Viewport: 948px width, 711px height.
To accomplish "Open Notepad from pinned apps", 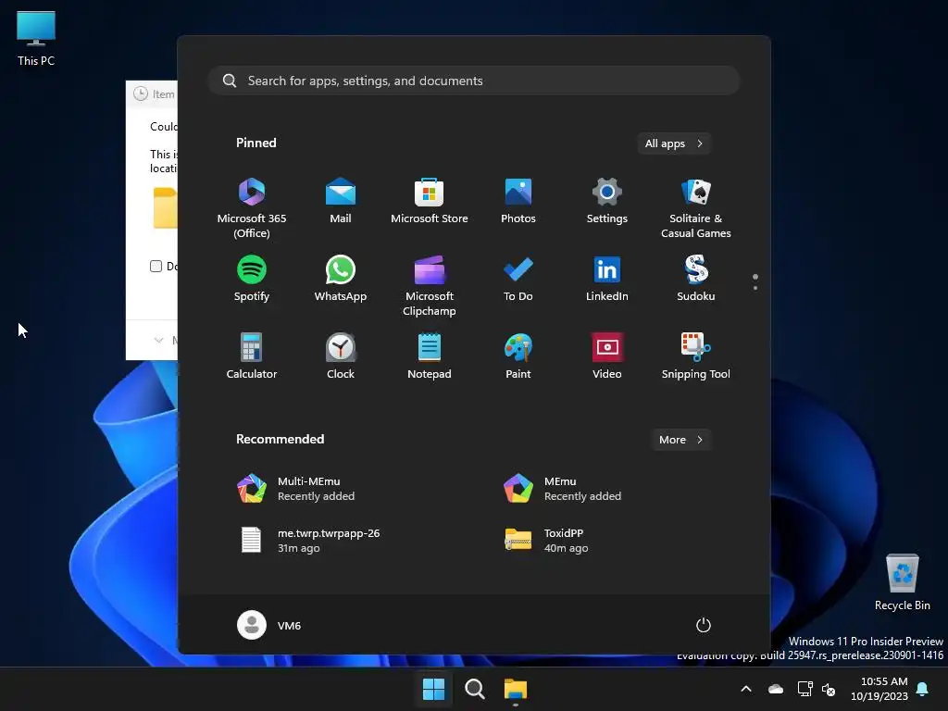I will coord(430,356).
